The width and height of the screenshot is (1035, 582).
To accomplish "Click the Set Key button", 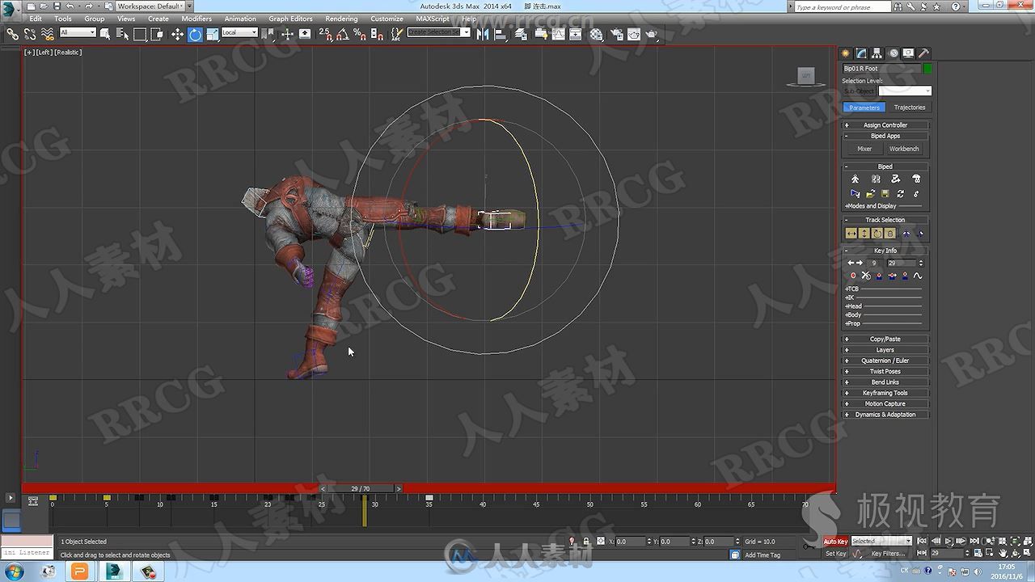I will [x=835, y=554].
